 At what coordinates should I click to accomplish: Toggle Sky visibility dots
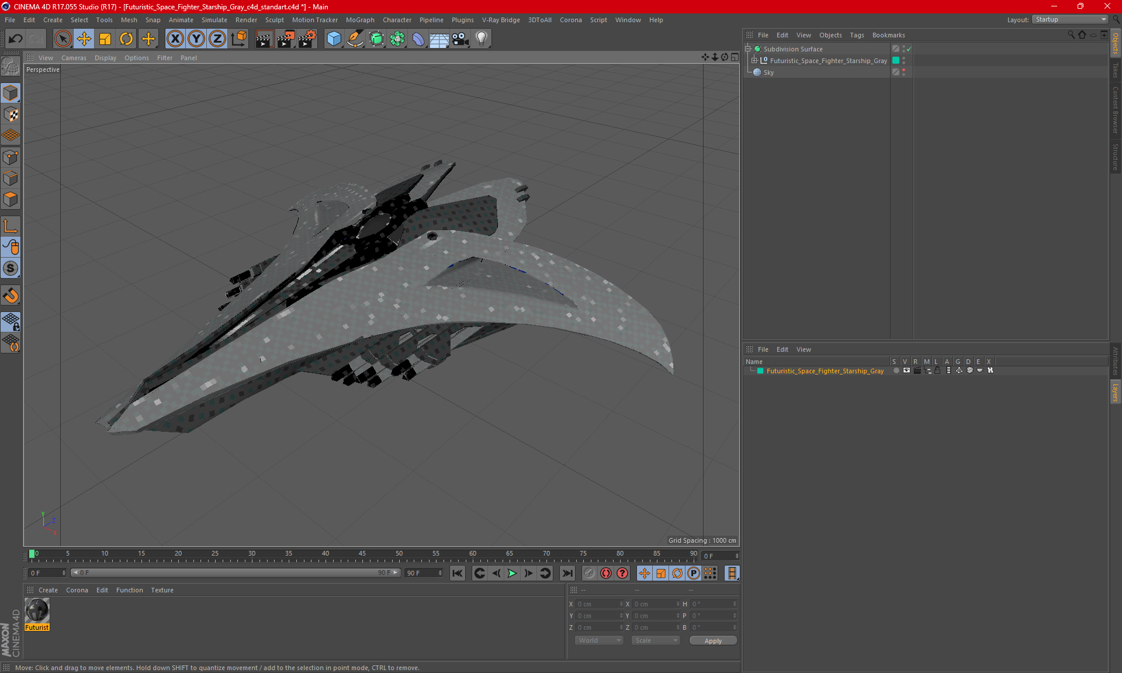903,72
